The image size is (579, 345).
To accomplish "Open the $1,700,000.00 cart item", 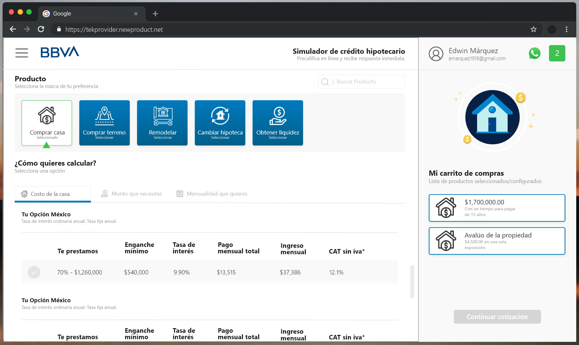I will 497,208.
